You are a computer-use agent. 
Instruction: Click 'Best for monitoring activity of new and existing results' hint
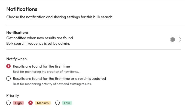point(52,84)
